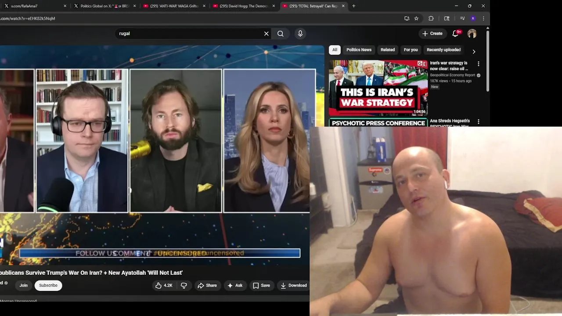Click the video title text

(91, 273)
